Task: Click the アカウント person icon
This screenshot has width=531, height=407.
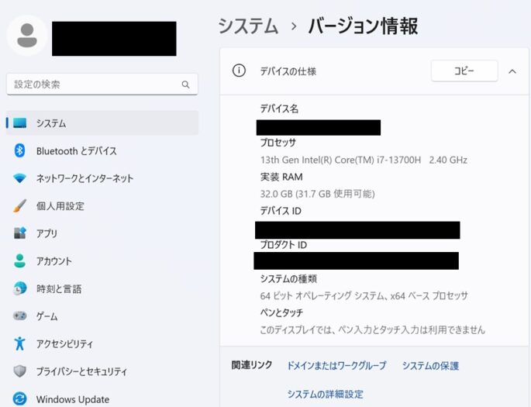Action: pyautogui.click(x=19, y=260)
